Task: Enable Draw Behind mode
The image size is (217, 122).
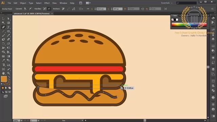Action: 6,92
